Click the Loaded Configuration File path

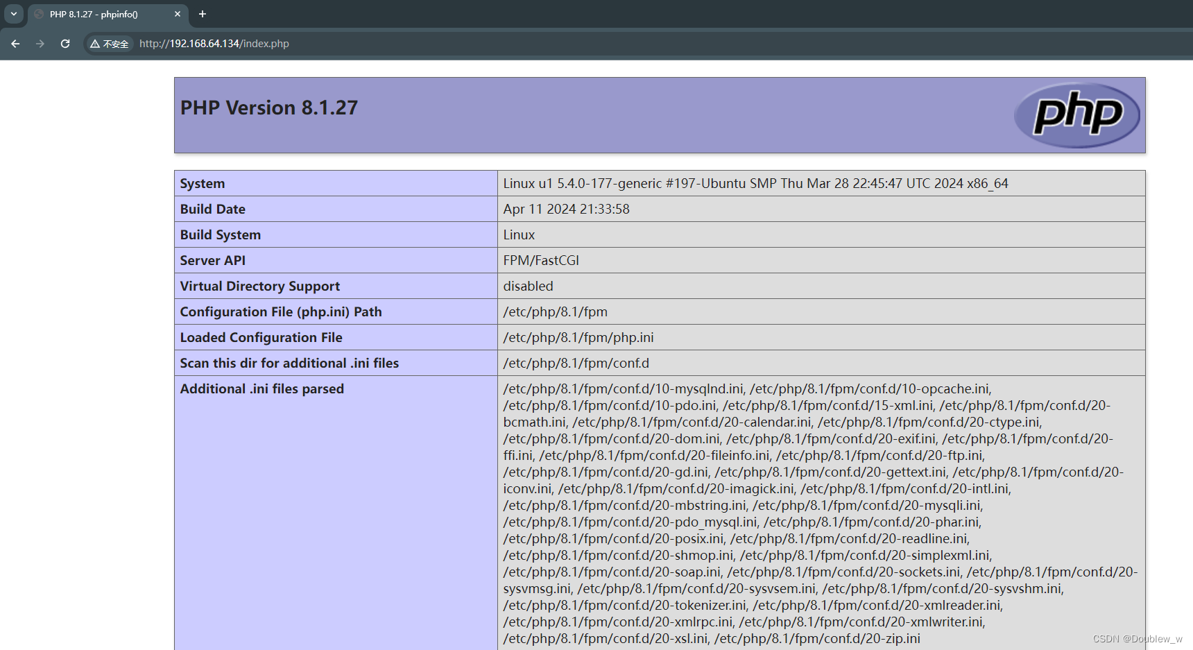pyautogui.click(x=578, y=337)
